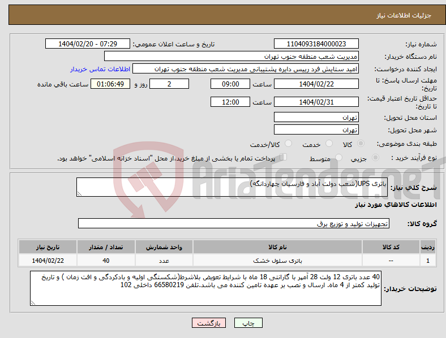Click the واحد شمارش column header
446x338 pixels.
click(164, 247)
